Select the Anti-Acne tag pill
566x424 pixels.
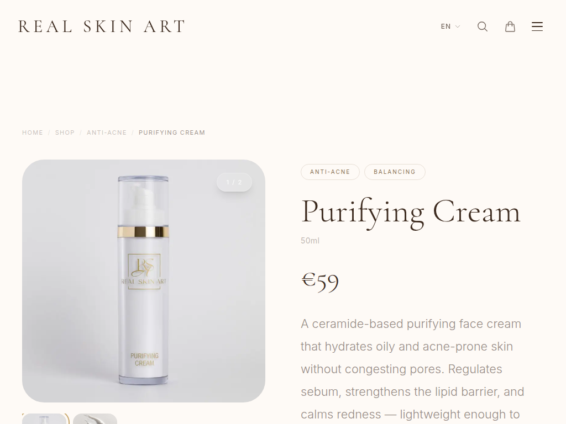point(330,172)
